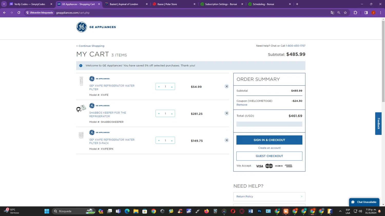The width and height of the screenshot is (385, 216).
Task: Expand the Return Policy help row
Action: (269, 197)
